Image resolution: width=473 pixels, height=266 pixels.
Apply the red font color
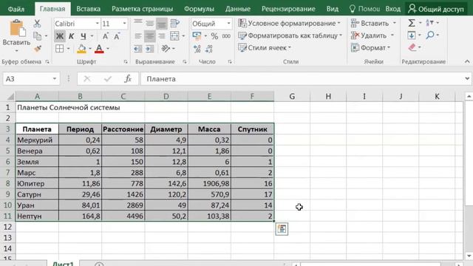pyautogui.click(x=99, y=49)
